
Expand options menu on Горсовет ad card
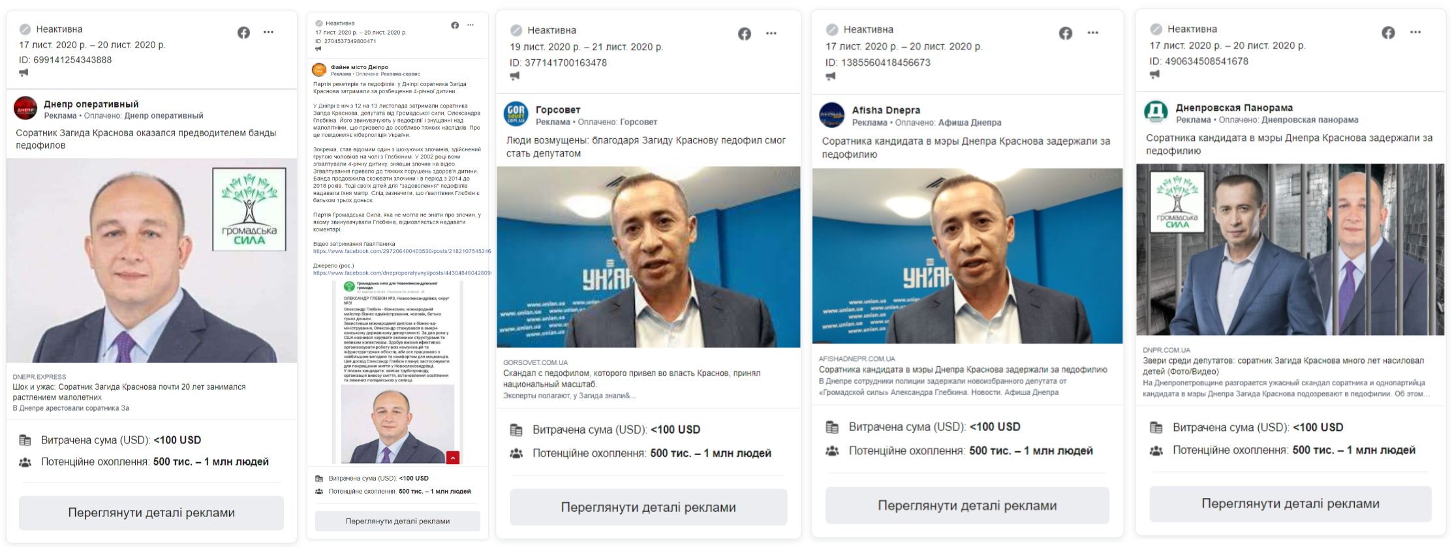pos(771,33)
